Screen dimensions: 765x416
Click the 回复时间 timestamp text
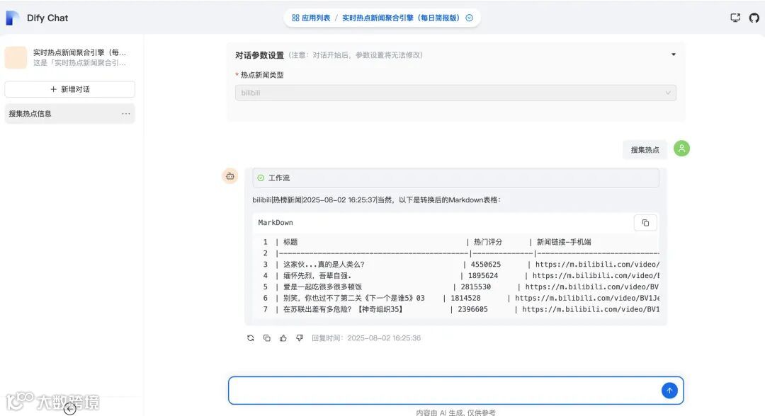point(366,338)
